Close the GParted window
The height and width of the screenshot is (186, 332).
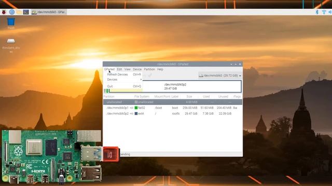(240, 64)
